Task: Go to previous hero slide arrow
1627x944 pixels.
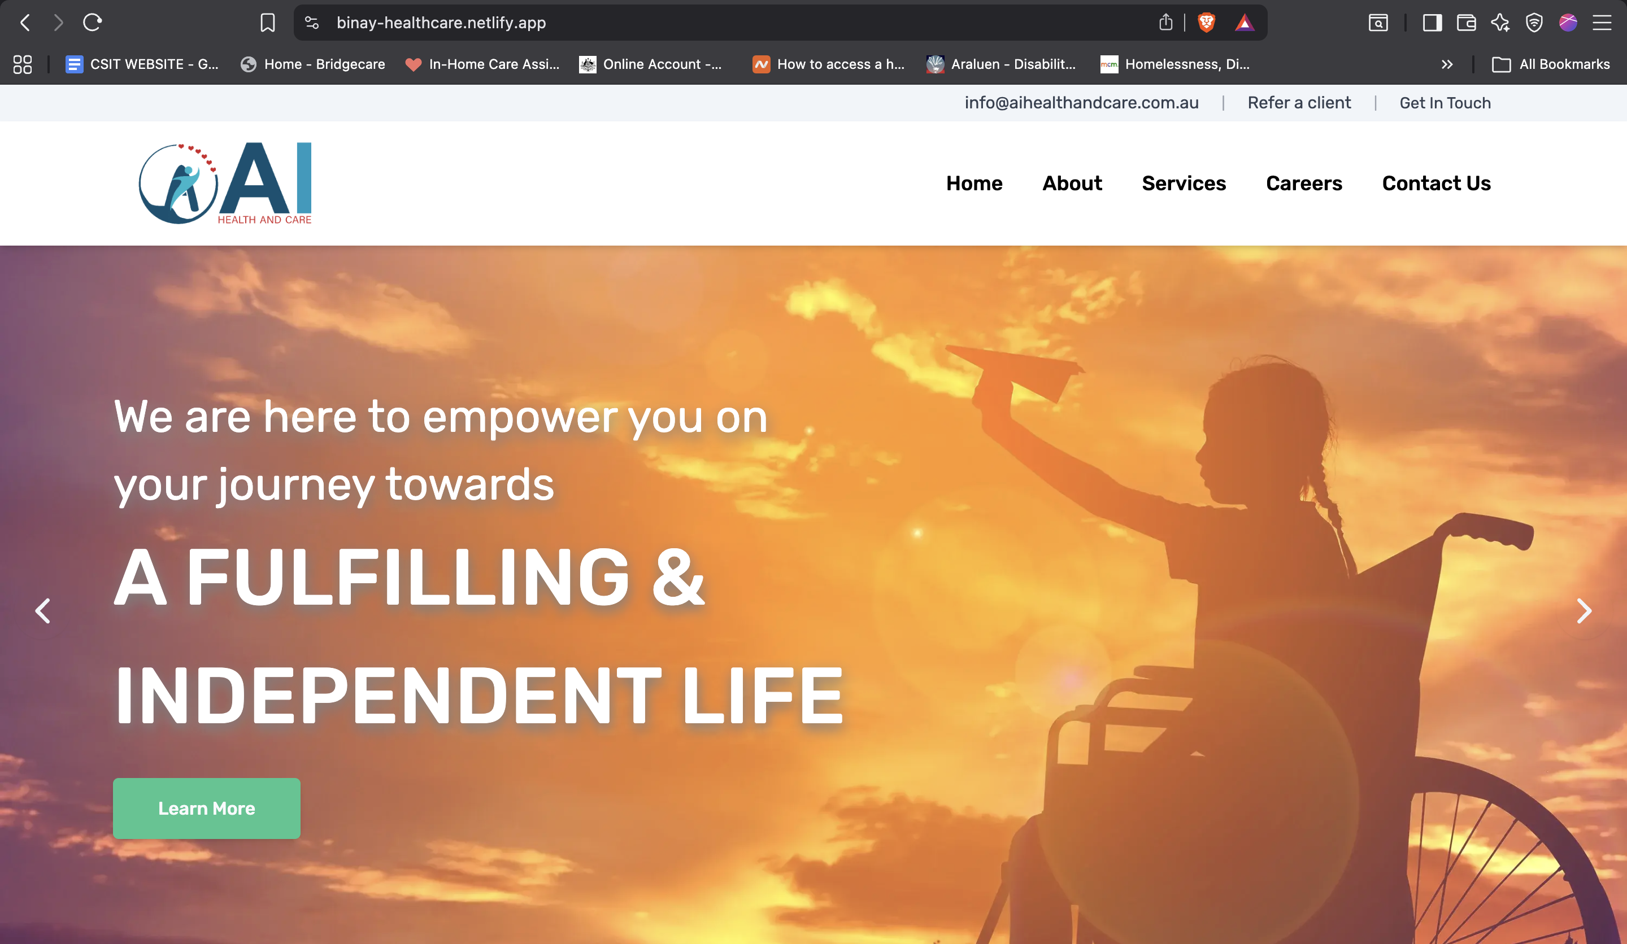Action: coord(42,610)
